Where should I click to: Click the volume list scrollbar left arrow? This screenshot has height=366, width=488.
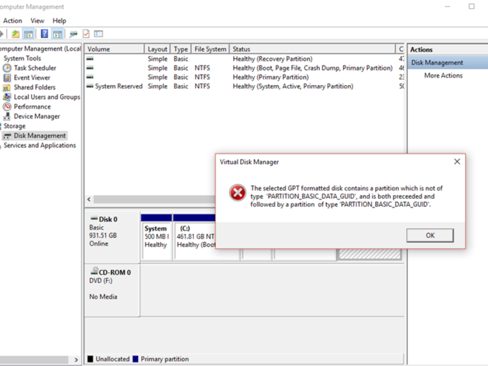[89, 200]
